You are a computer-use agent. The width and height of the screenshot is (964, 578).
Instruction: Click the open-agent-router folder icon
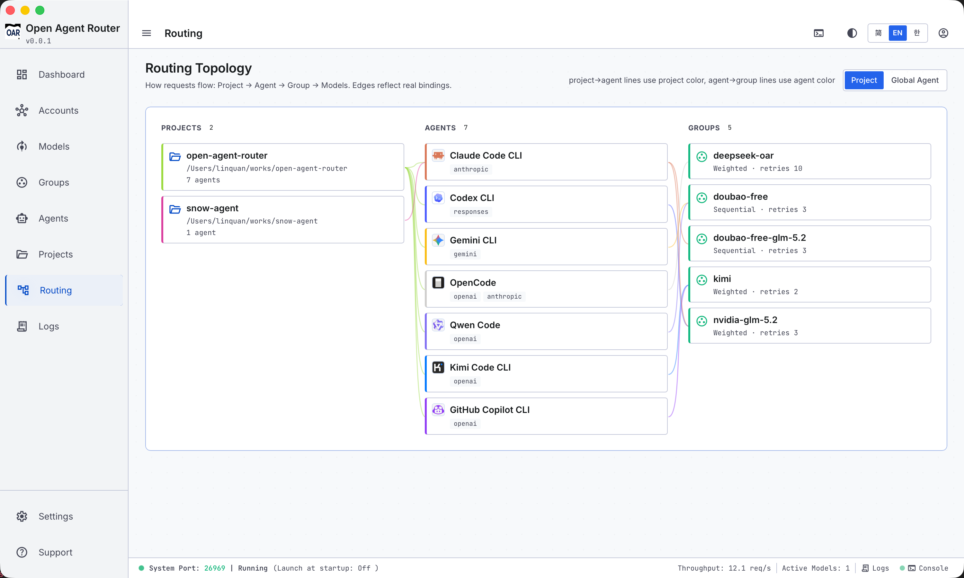175,157
